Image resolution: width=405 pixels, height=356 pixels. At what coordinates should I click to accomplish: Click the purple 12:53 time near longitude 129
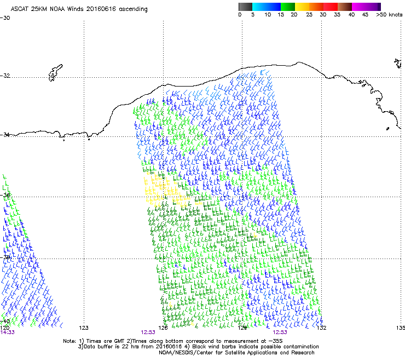[280, 332]
